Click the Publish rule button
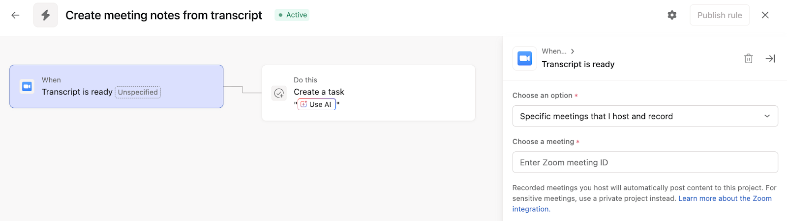787x221 pixels. pyautogui.click(x=719, y=15)
